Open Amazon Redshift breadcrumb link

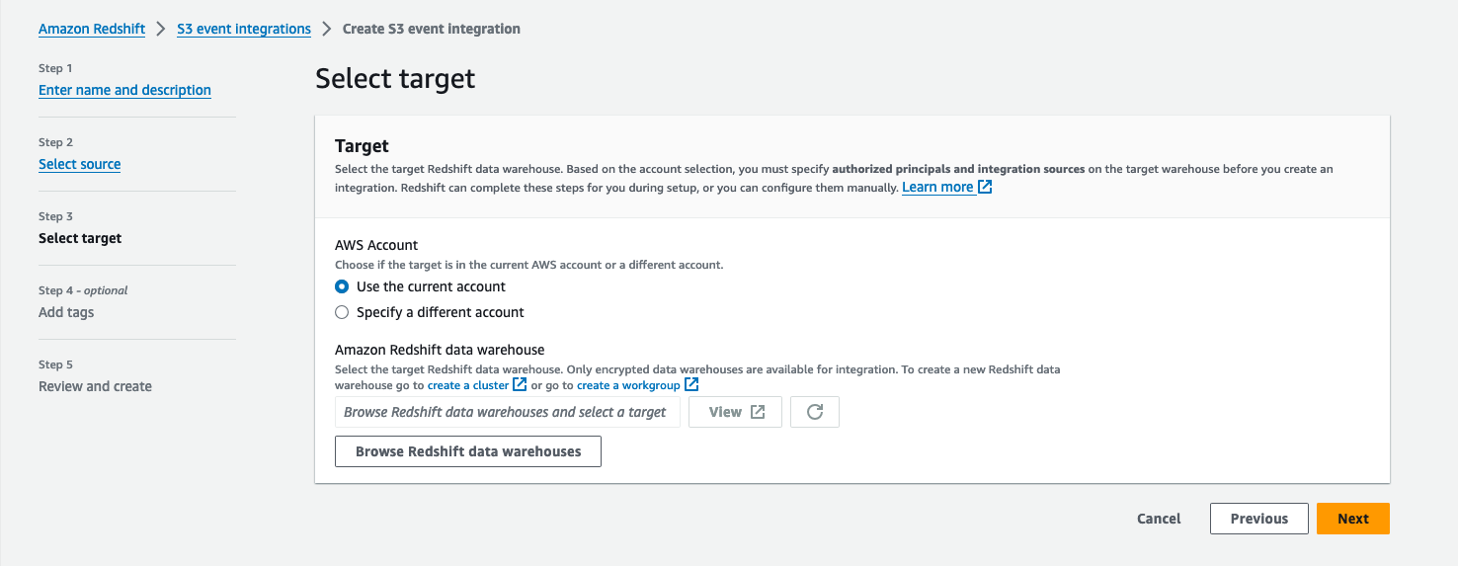pos(92,29)
